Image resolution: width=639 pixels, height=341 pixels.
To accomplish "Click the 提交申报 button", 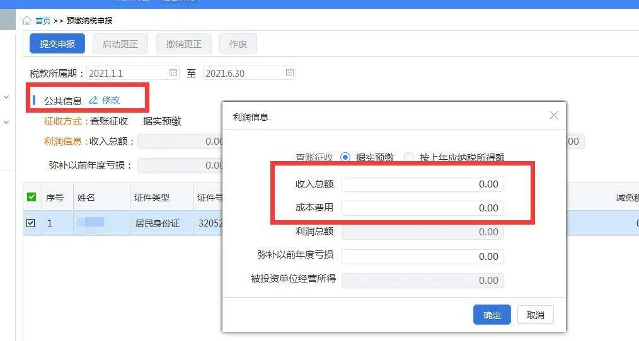I will coord(57,43).
